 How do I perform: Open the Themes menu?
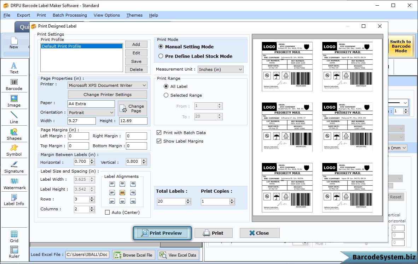134,15
